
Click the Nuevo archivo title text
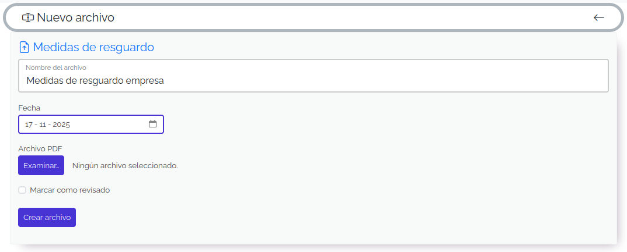tap(75, 17)
